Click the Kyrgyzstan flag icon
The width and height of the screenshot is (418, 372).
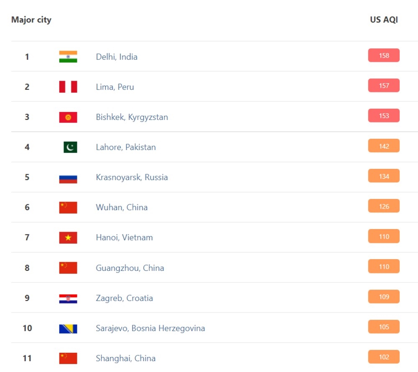(x=68, y=117)
